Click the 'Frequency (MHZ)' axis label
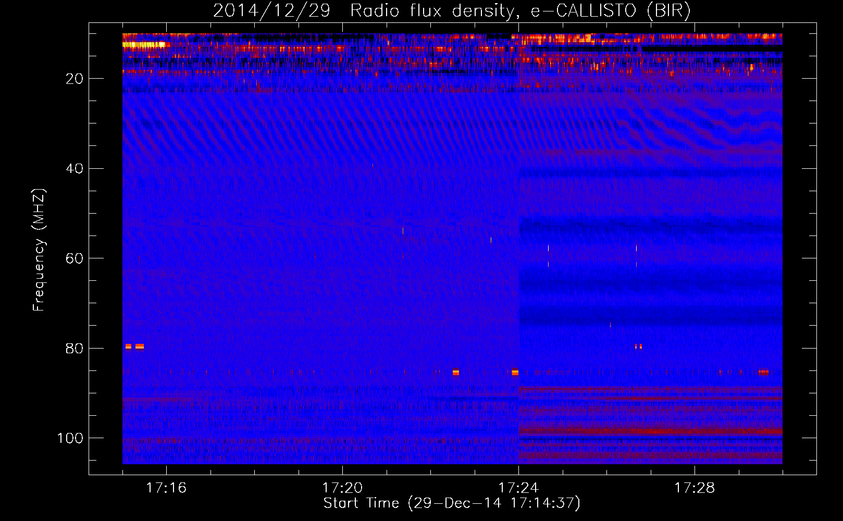Screen dimensions: 843x521 (x=39, y=250)
